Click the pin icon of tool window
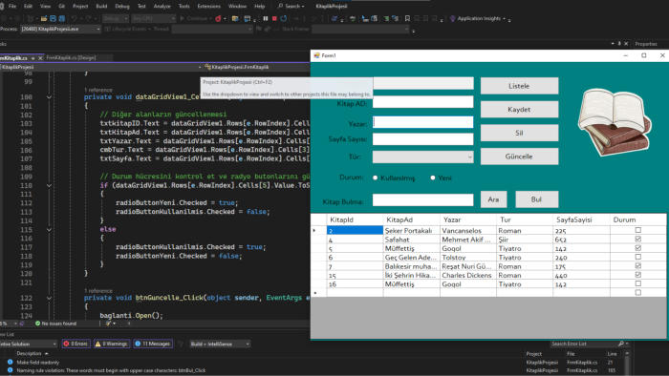This screenshot has width=669, height=376. pyautogui.click(x=619, y=44)
